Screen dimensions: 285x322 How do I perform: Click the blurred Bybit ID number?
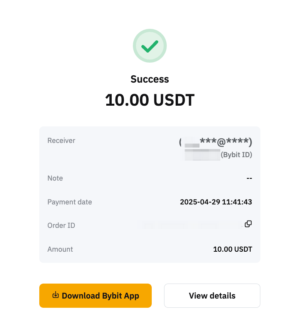point(202,155)
